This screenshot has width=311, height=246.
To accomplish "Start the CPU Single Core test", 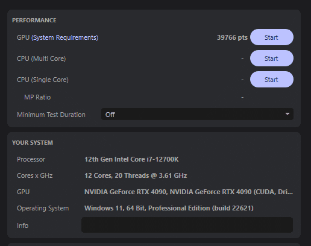I will coord(272,80).
